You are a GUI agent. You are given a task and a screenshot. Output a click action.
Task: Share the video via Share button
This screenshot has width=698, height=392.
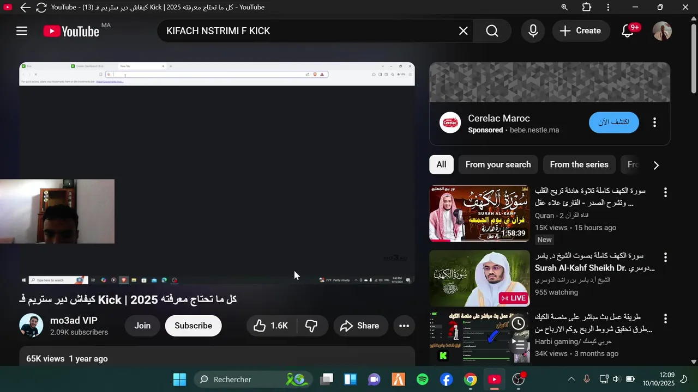(x=360, y=326)
